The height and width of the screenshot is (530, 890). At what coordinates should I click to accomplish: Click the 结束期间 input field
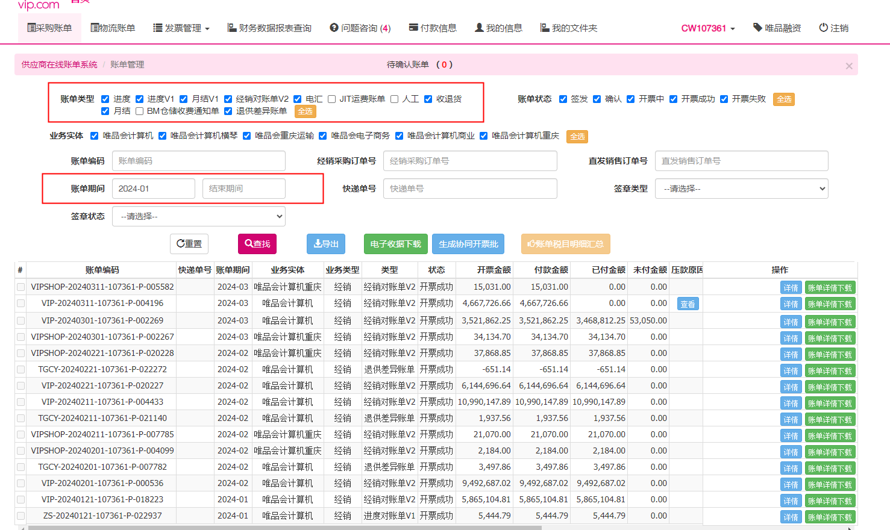tap(243, 189)
